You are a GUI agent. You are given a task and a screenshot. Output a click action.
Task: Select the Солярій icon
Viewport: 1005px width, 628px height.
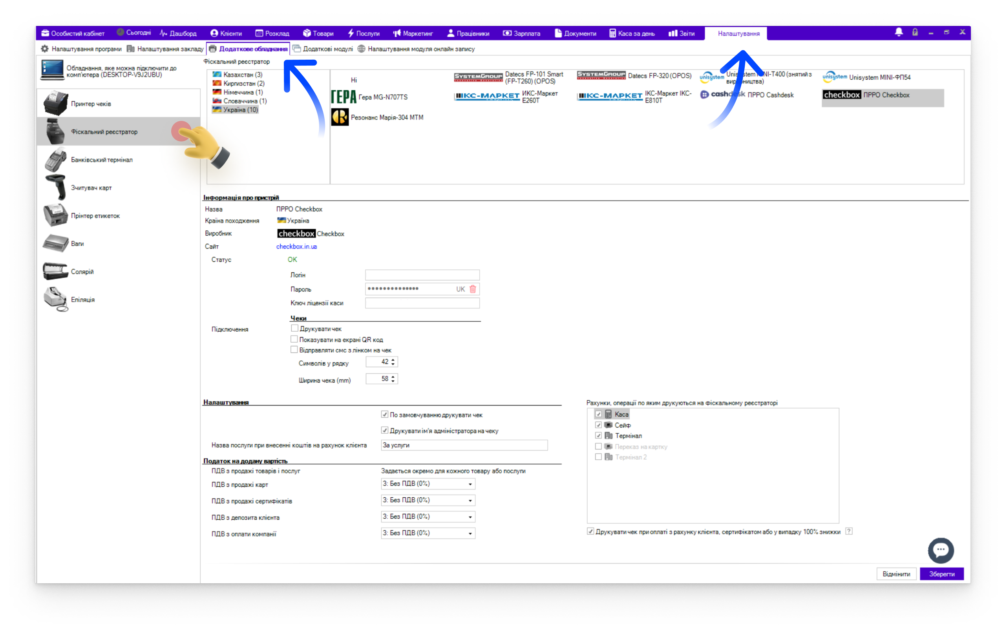point(55,271)
